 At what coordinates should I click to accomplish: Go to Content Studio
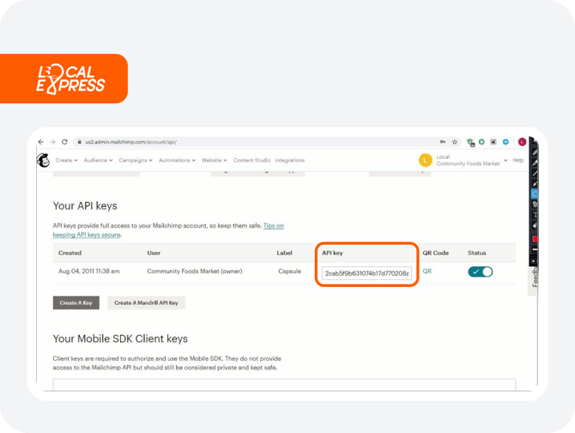coord(251,161)
